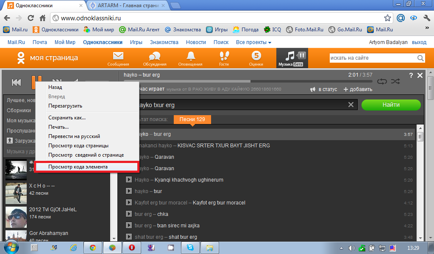Open Skype from taskbar
This screenshot has height=254, width=434.
coord(190,248)
